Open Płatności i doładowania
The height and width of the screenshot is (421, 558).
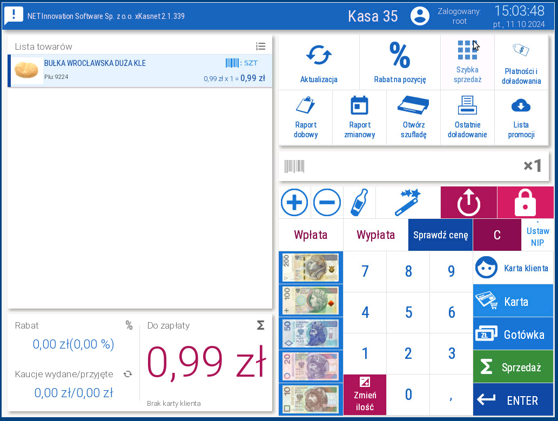click(521, 62)
